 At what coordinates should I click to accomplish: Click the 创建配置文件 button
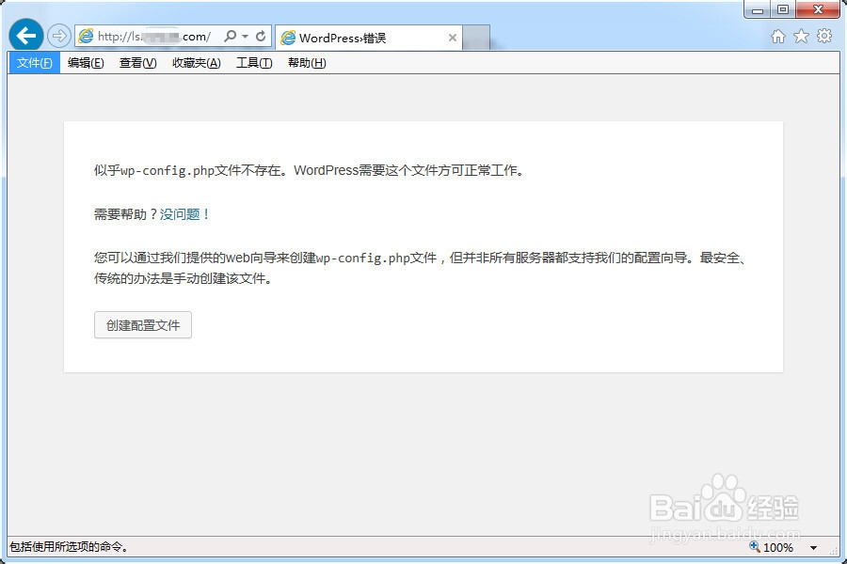click(x=143, y=325)
